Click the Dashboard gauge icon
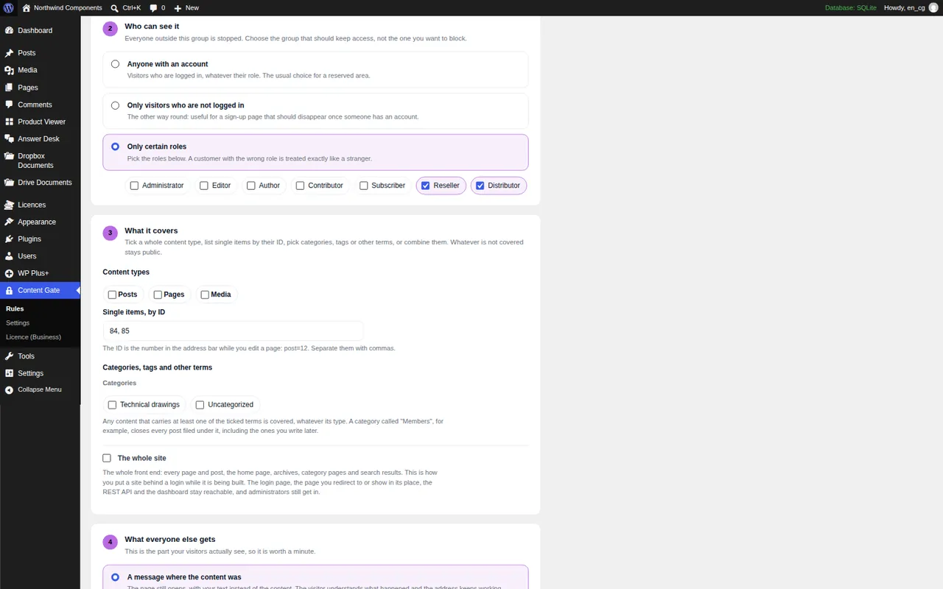 (x=9, y=31)
